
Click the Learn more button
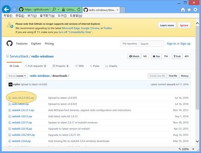click(x=167, y=25)
